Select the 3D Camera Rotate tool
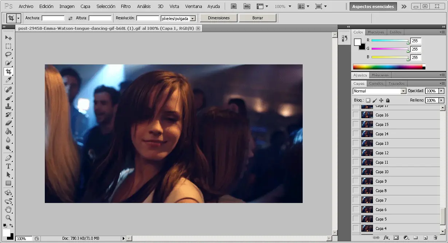This screenshot has height=243, width=448. tap(8, 201)
